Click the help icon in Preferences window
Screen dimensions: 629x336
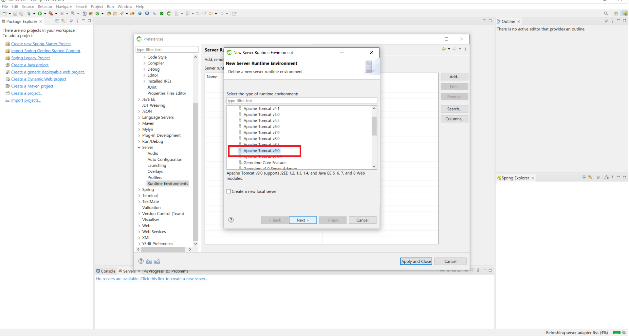point(141,261)
